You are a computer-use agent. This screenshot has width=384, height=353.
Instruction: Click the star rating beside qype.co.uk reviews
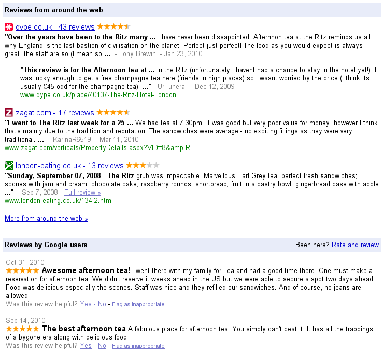(113, 26)
